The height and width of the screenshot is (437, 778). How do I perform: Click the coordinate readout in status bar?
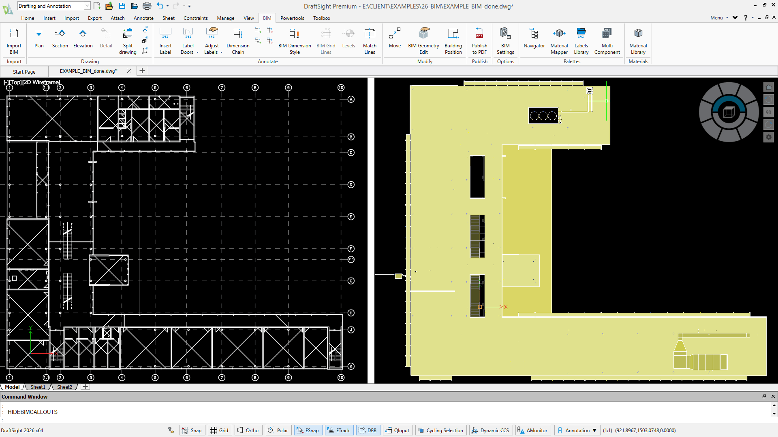click(x=645, y=430)
